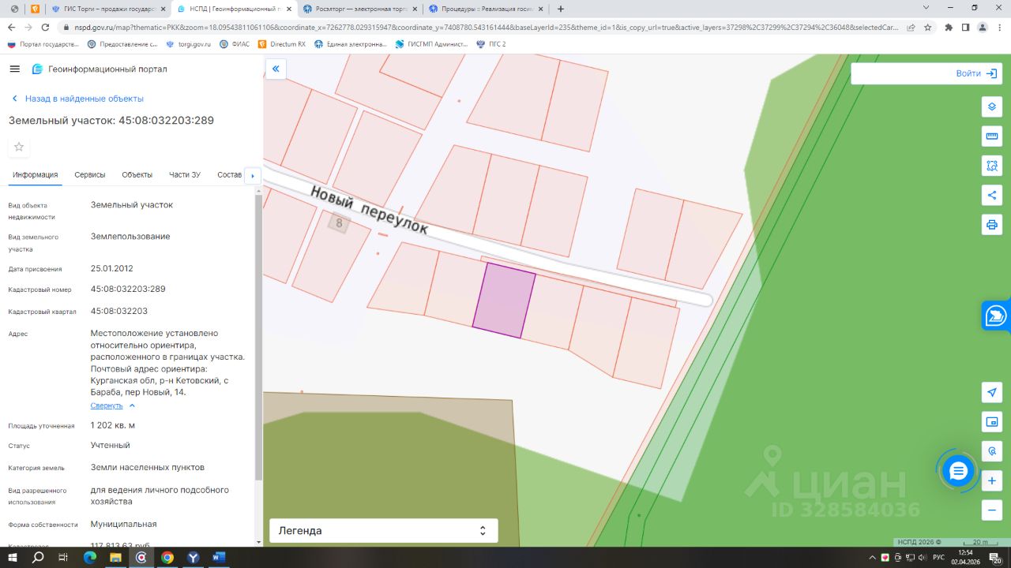Bookmark this page with star icon
The width and height of the screenshot is (1011, 568).
[928, 27]
